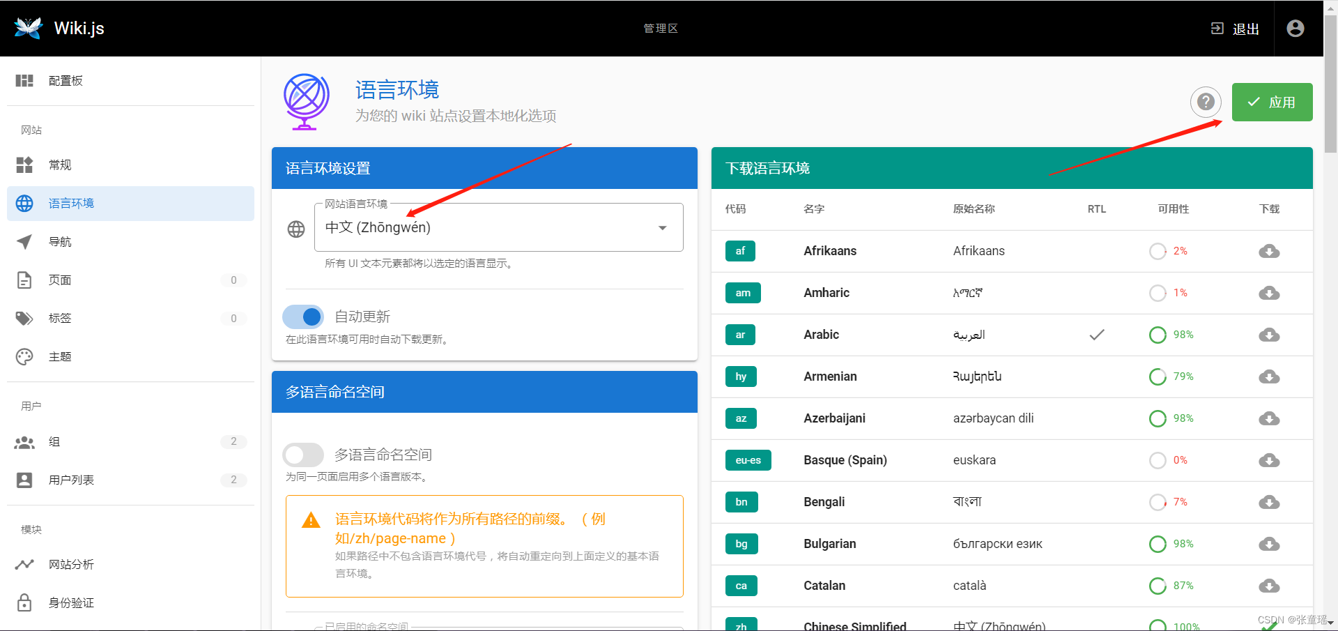Open 网站分析 via its chart icon

tap(24, 564)
